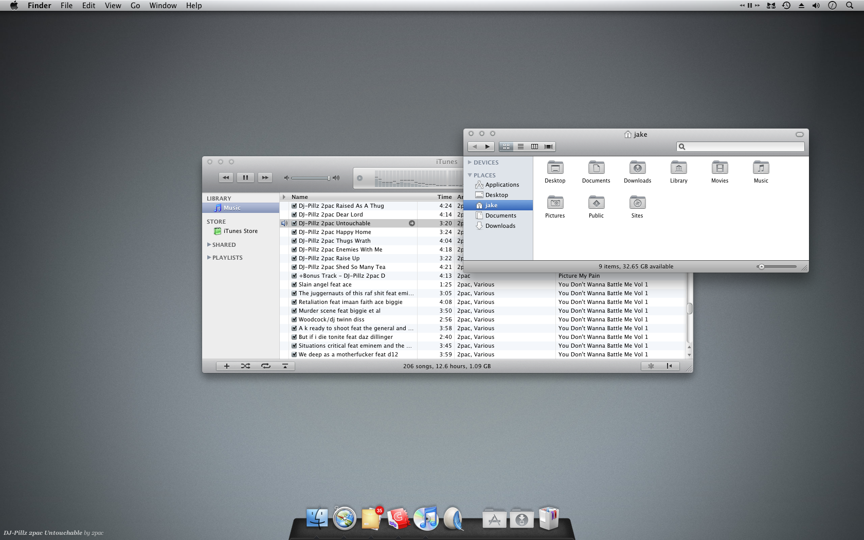Click iTunes song list scroll down arrow
The width and height of the screenshot is (864, 540).
689,355
